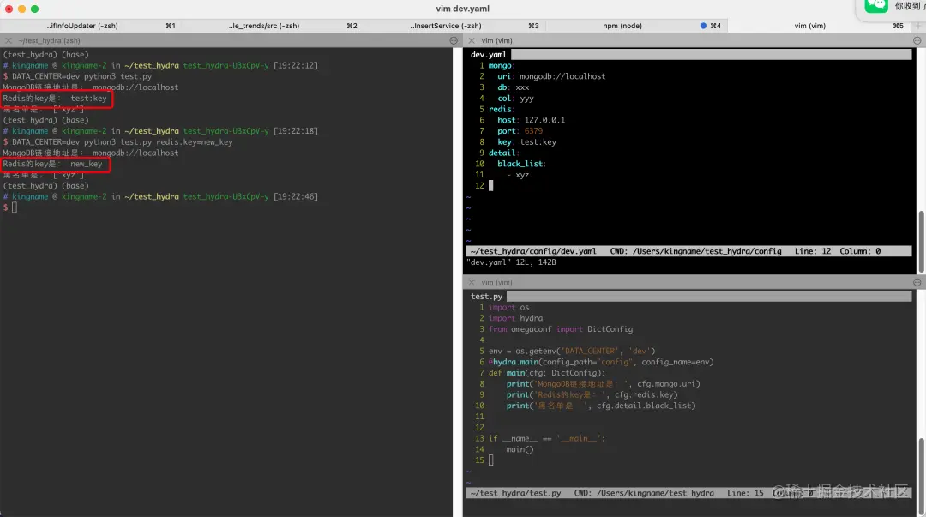926x517 pixels.
Task: Click the '- xyz' line in dev.yaml
Action: (x=517, y=175)
